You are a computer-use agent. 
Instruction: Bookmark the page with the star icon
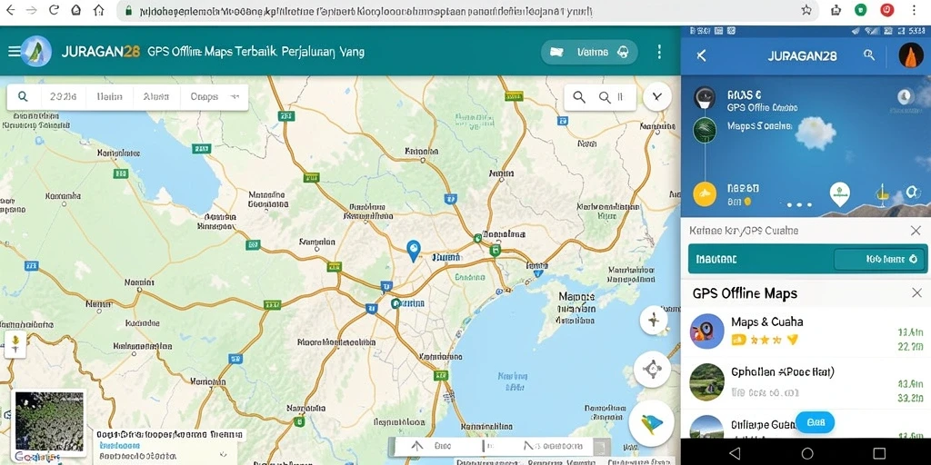(806, 10)
